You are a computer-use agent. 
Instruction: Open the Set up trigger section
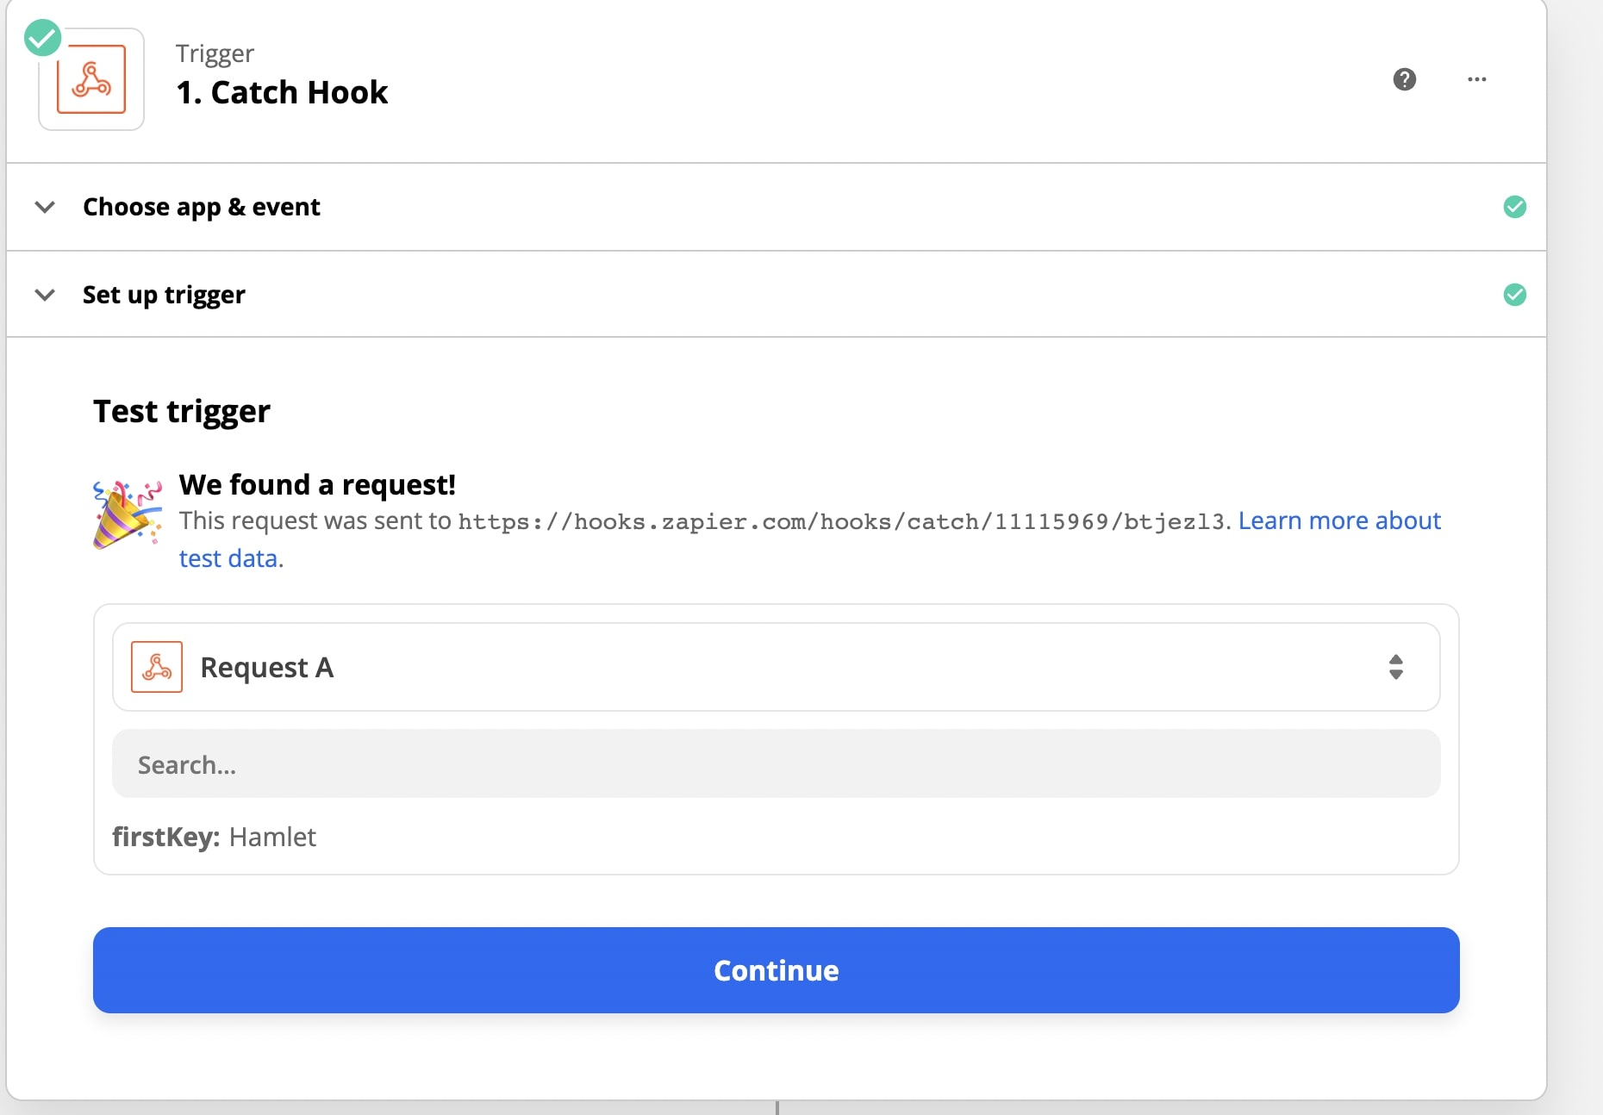click(x=776, y=295)
